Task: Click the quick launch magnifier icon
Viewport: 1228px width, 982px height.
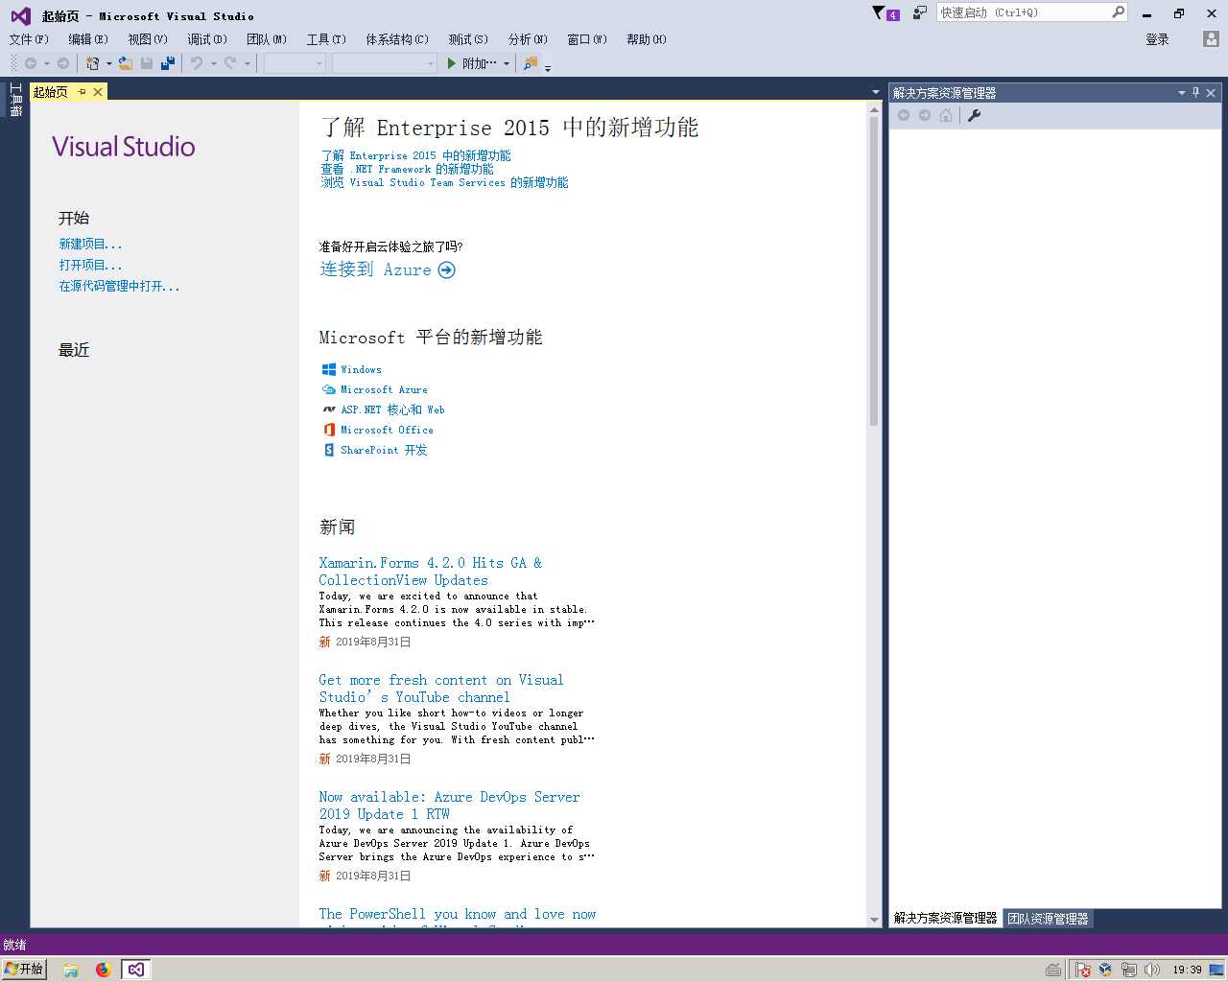Action: click(x=1118, y=12)
